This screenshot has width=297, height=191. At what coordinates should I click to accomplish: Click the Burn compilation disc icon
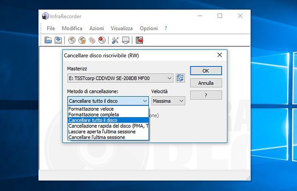pyautogui.click(x=72, y=40)
